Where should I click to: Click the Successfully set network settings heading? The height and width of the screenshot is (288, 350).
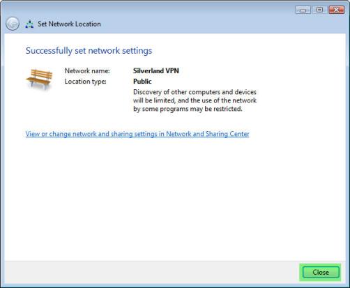pyautogui.click(x=89, y=51)
